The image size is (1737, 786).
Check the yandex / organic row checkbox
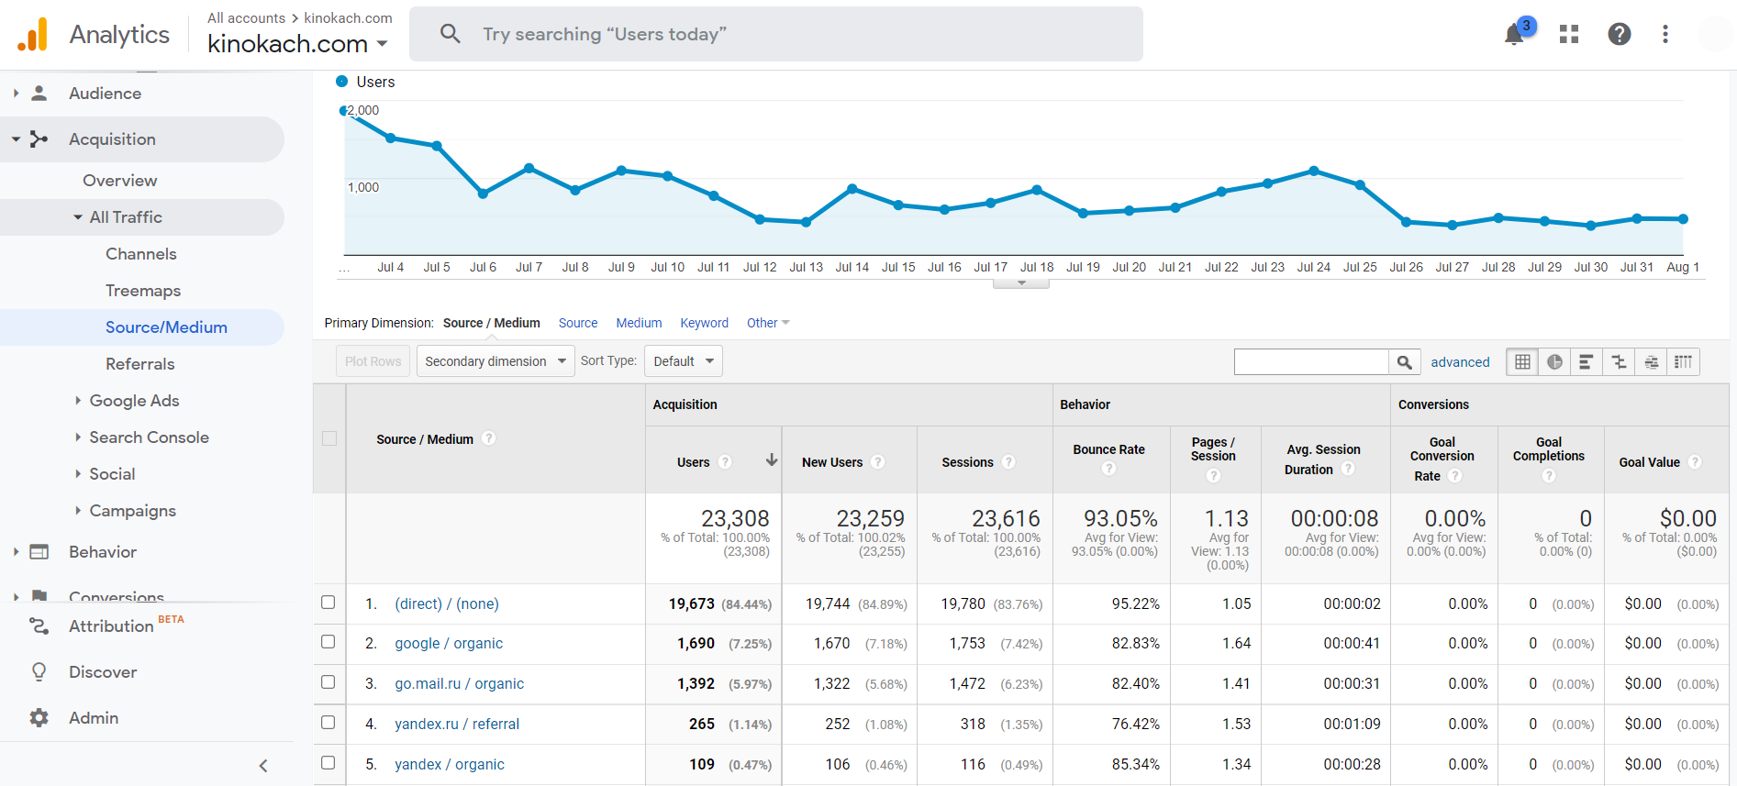[x=328, y=763]
